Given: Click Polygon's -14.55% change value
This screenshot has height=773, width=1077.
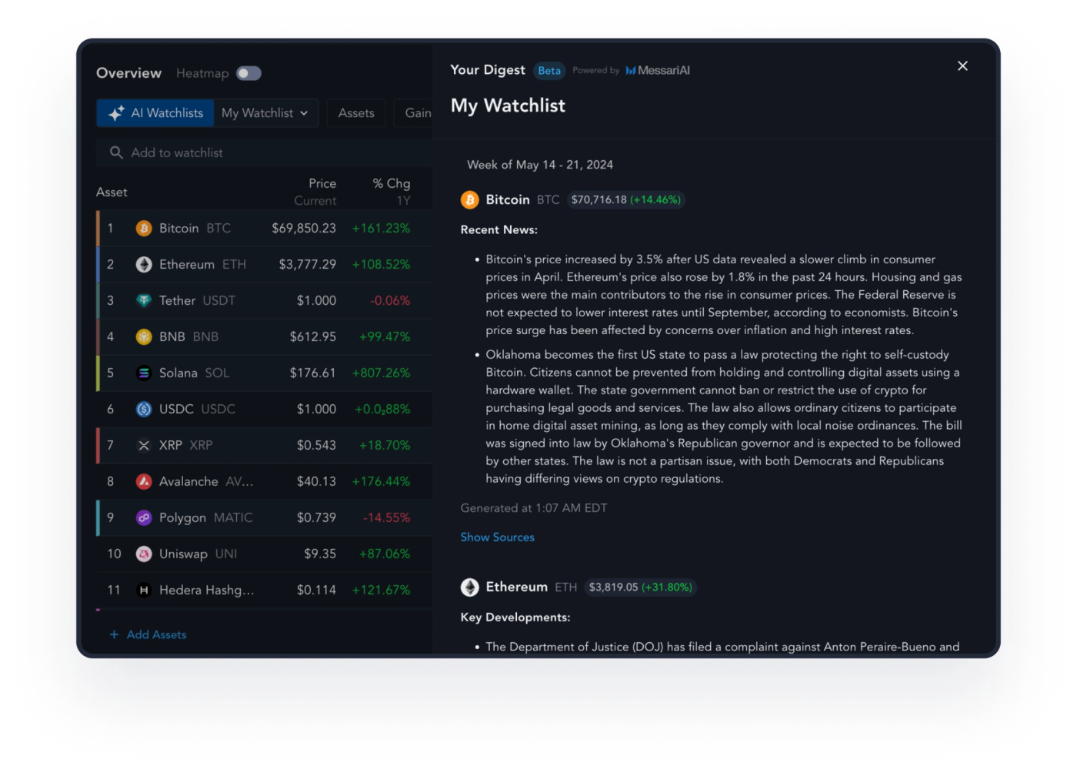Looking at the screenshot, I should [386, 518].
